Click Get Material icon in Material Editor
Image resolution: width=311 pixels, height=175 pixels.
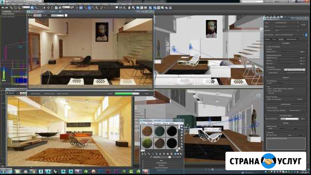coord(142,154)
